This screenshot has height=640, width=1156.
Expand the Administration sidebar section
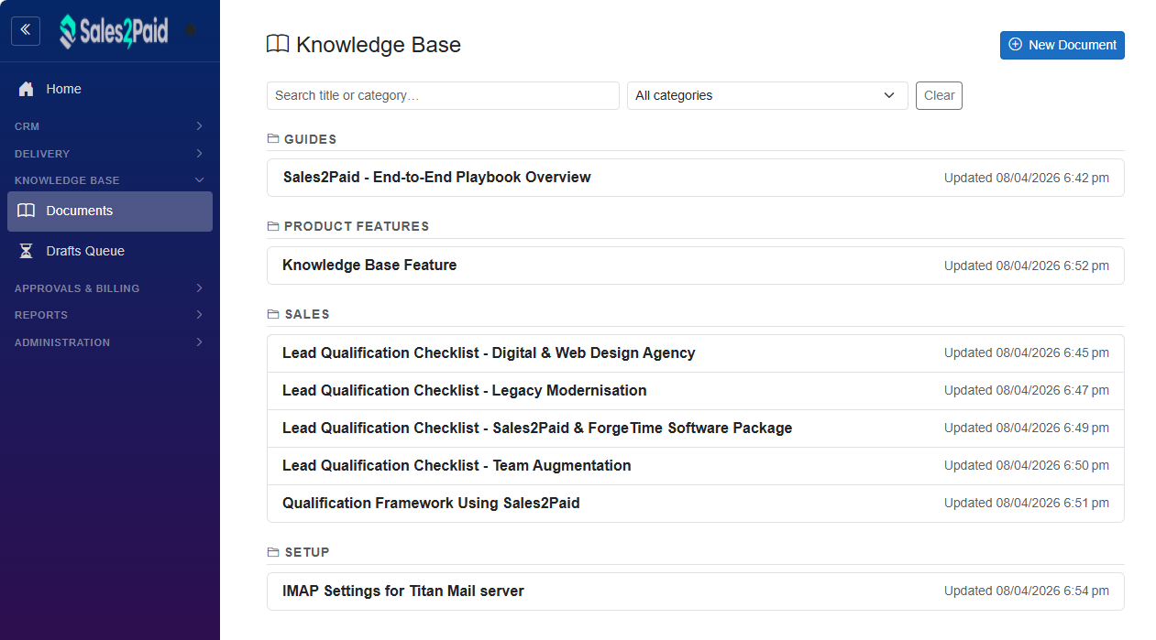(110, 342)
